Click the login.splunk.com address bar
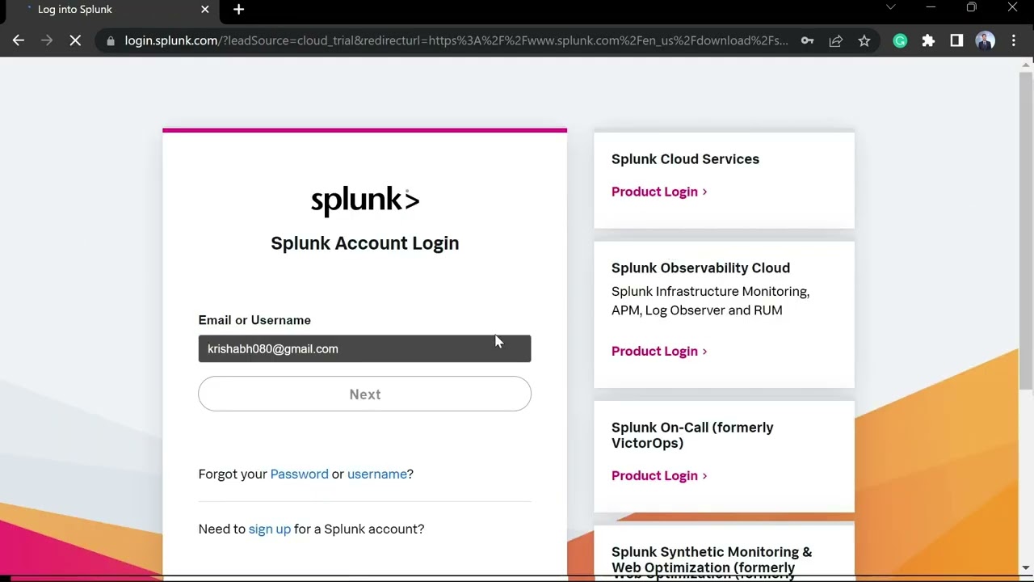 pos(456,40)
